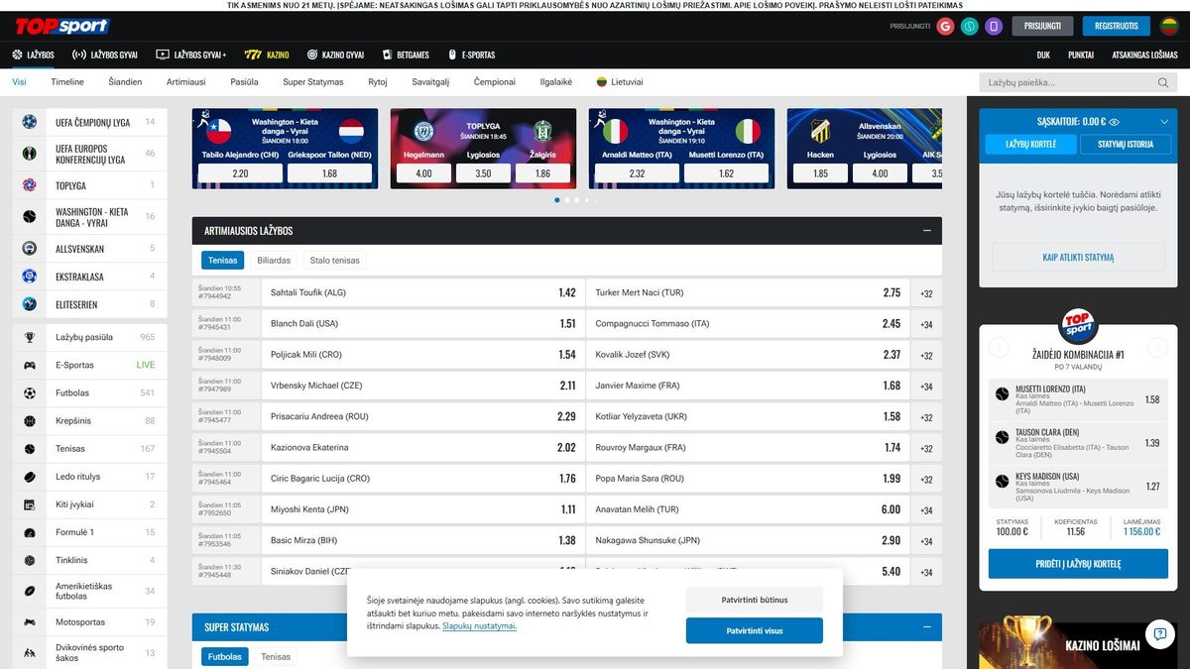Choose the Motosportas sidebar icon
The image size is (1190, 669).
tap(30, 622)
